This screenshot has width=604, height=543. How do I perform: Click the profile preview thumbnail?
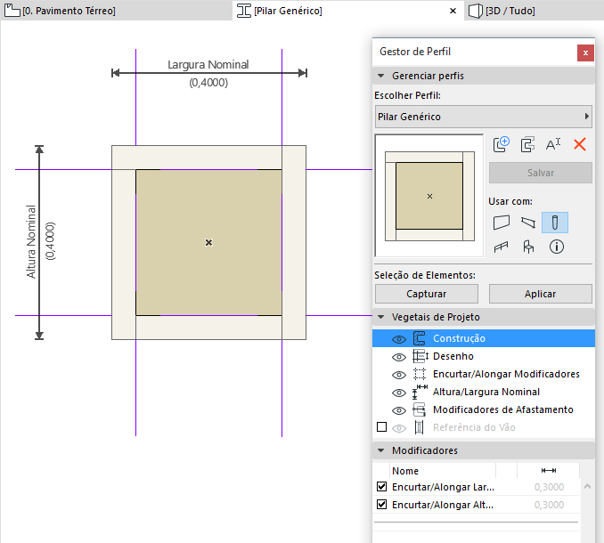pyautogui.click(x=429, y=196)
